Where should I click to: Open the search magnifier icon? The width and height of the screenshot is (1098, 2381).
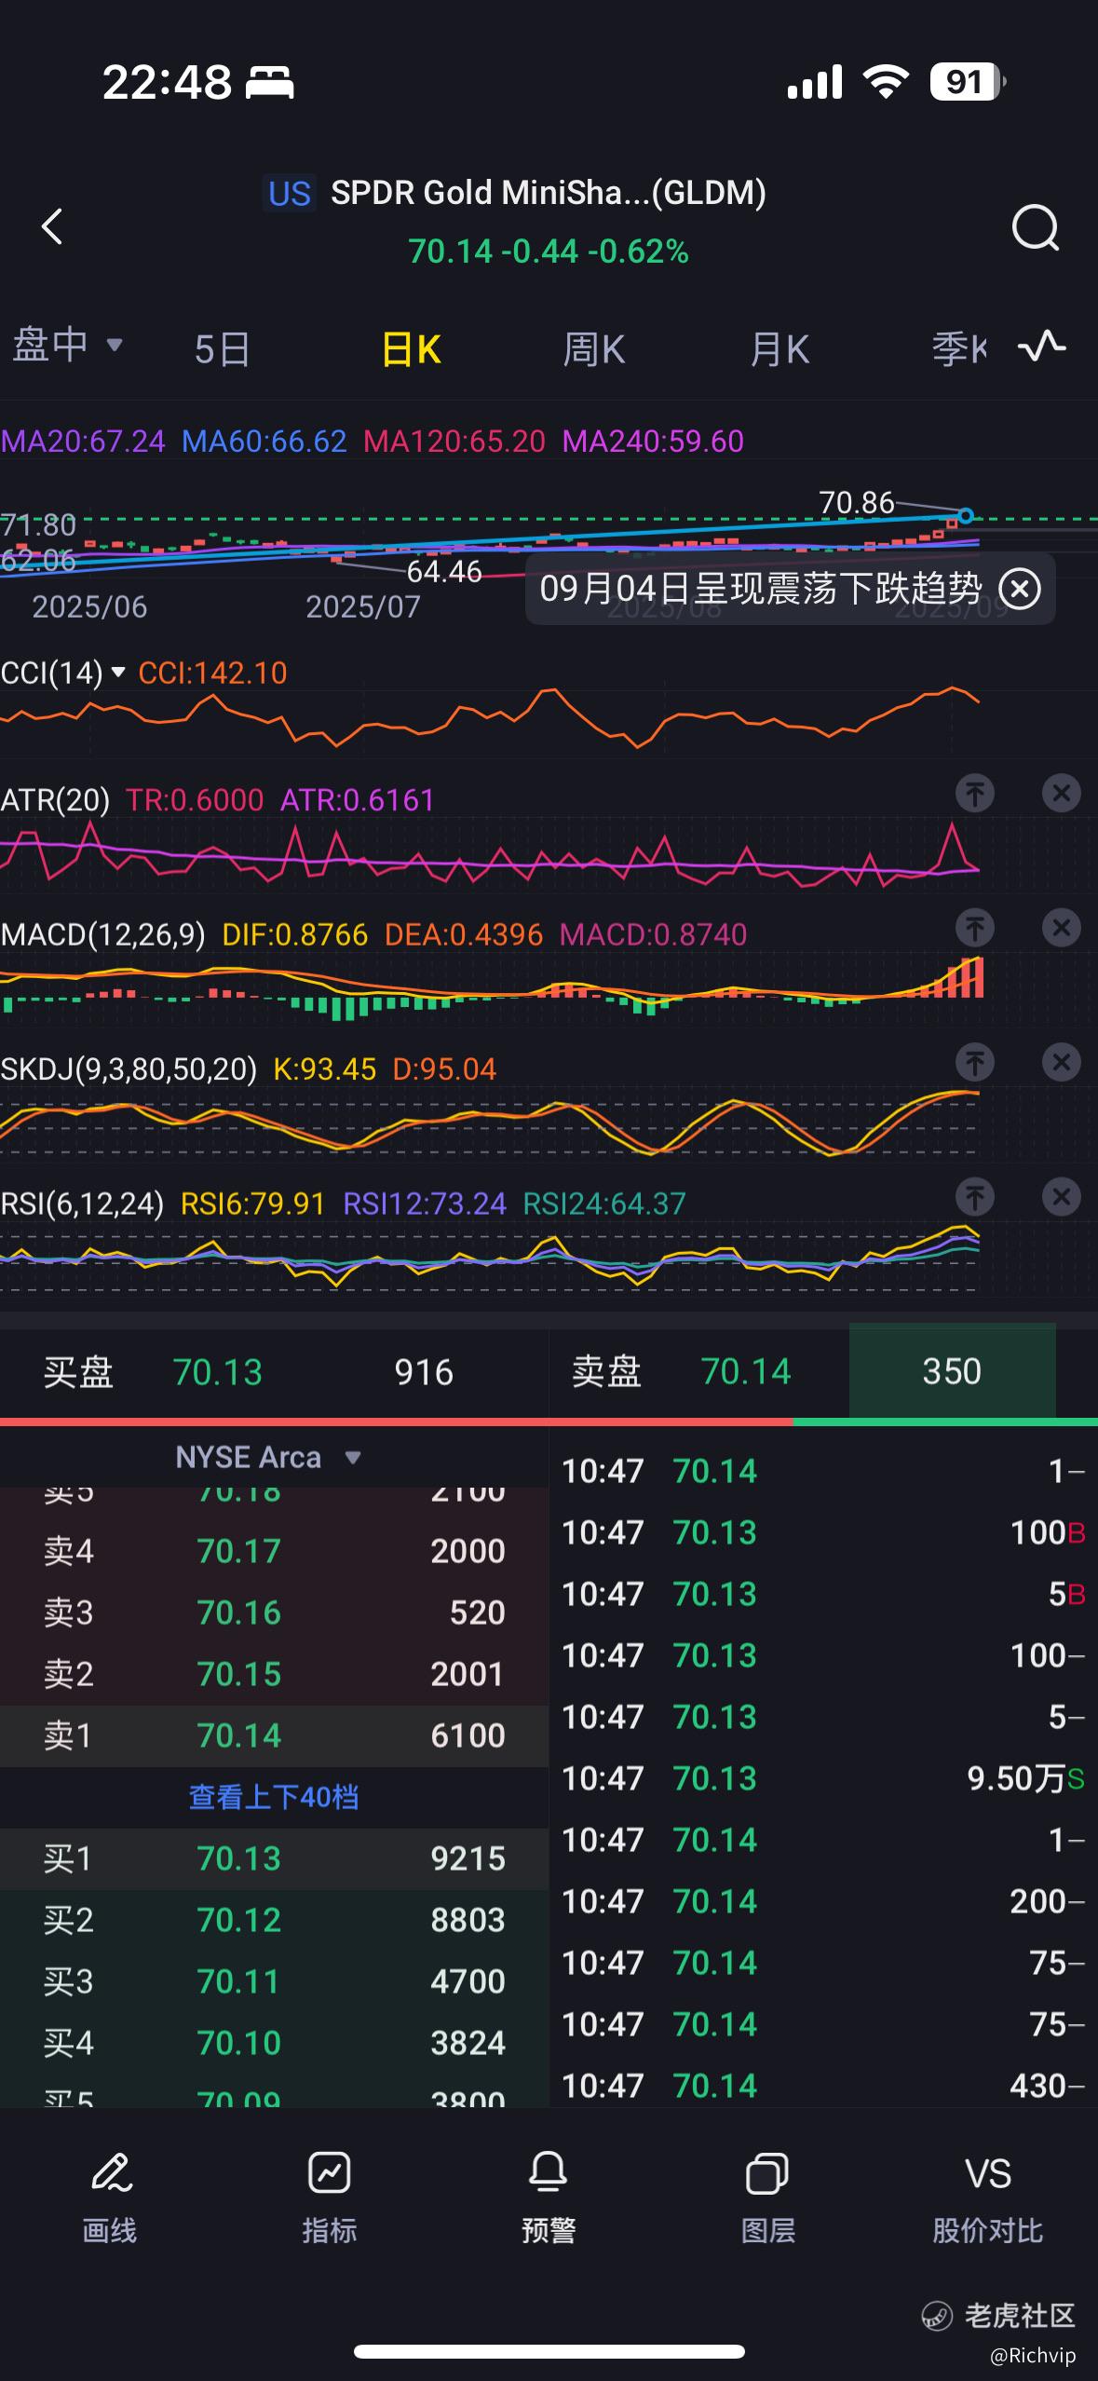coord(1036,226)
